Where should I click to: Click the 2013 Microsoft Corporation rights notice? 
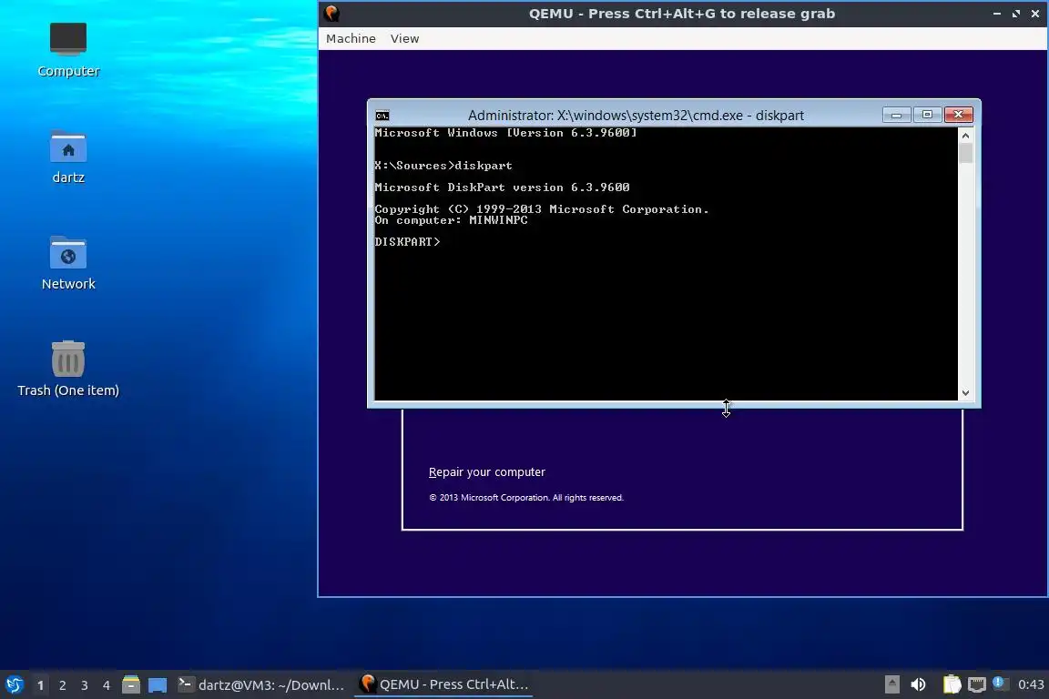click(x=525, y=498)
